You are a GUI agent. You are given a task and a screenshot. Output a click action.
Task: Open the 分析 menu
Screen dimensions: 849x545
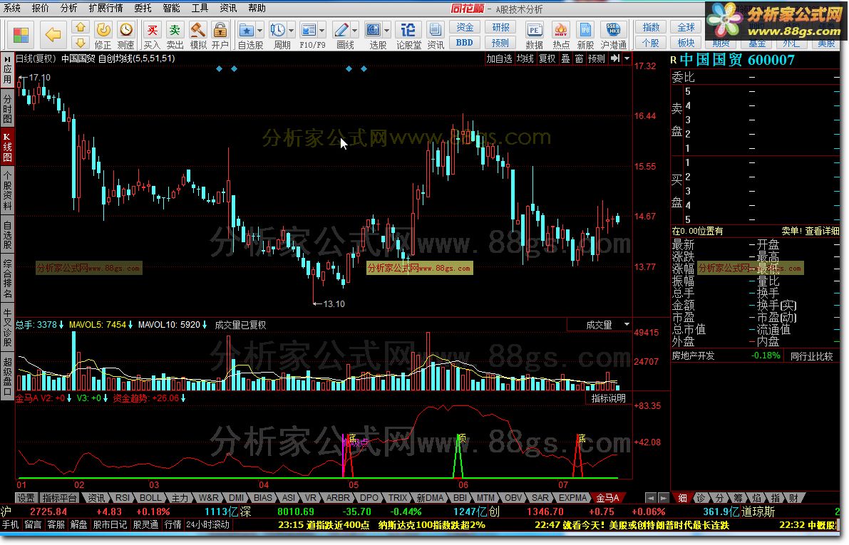68,8
